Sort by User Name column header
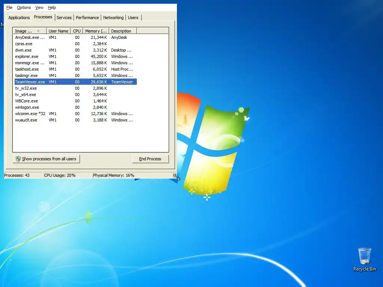383x287 pixels. (x=58, y=31)
